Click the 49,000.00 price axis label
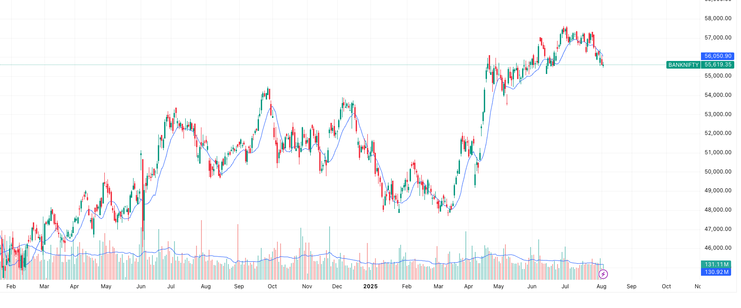Image resolution: width=741 pixels, height=308 pixels. 718,191
